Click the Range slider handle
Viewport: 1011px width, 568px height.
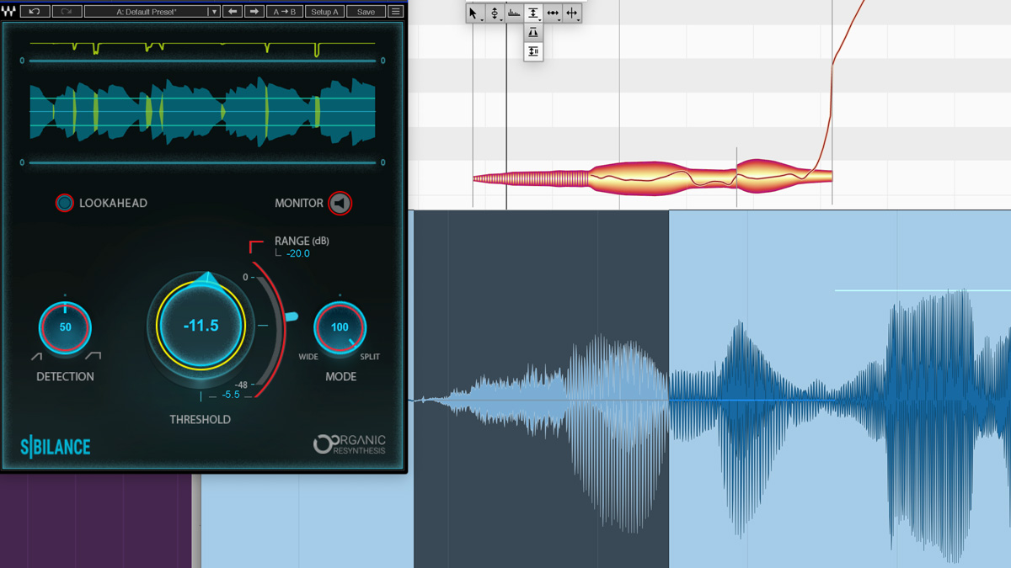[290, 317]
